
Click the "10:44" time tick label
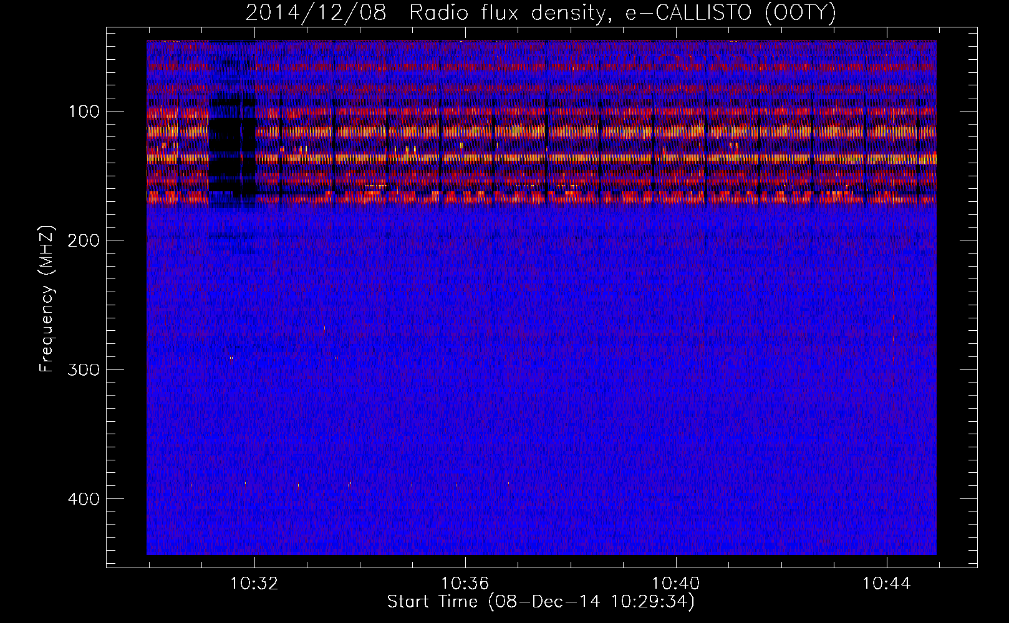(886, 584)
